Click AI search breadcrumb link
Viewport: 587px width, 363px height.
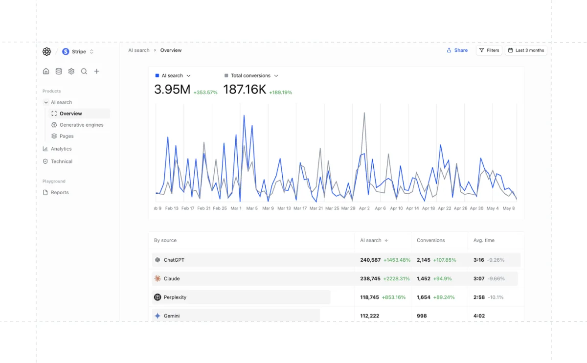[139, 50]
